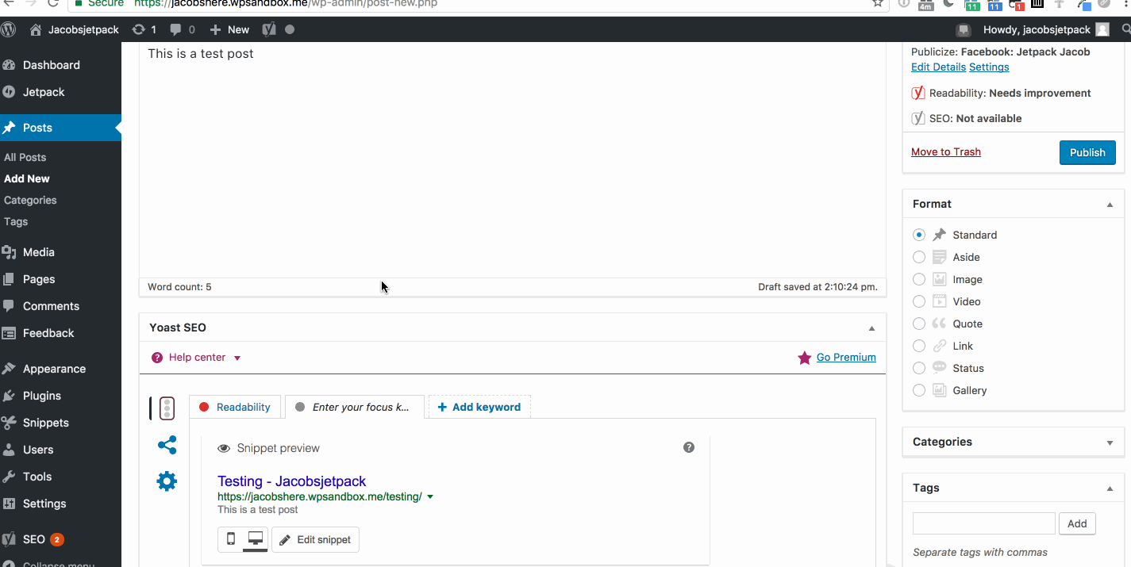1131x567 pixels.
Task: Click Add keyword tab
Action: click(x=479, y=407)
